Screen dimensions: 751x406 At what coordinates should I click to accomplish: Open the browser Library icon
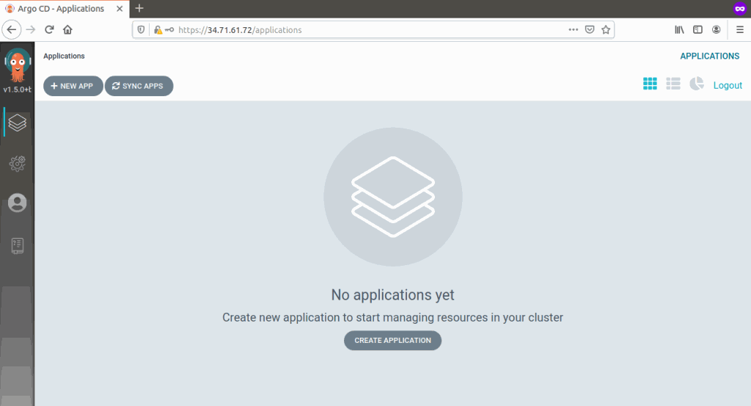679,29
